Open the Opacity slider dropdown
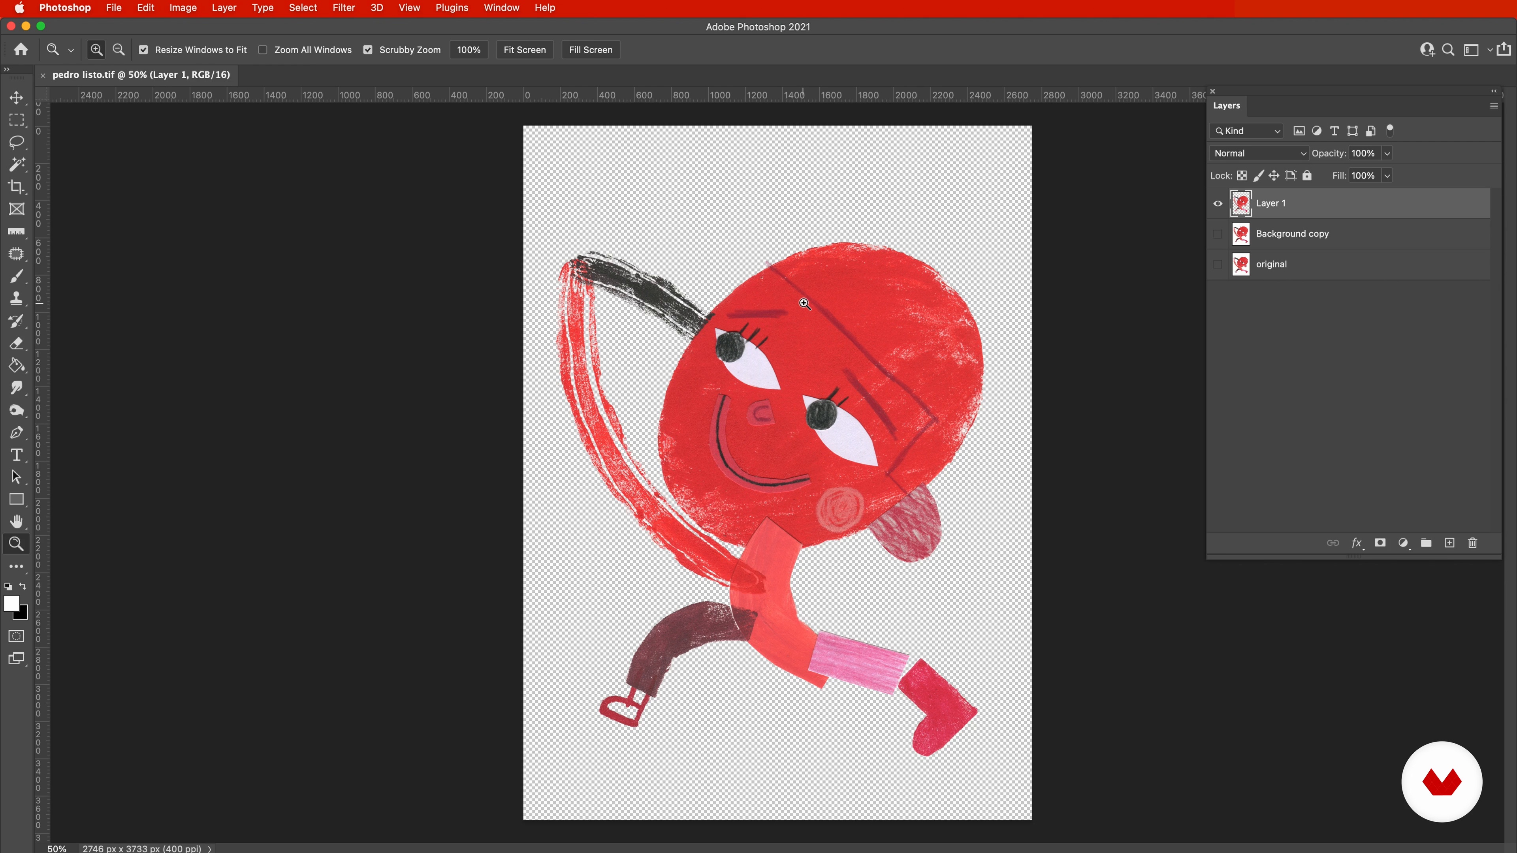1517x853 pixels. tap(1387, 153)
